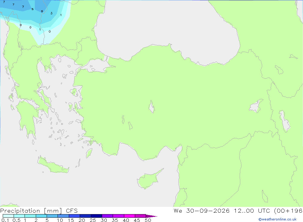Click the 25 legend scale label
303x222 pixels.
click(93, 220)
